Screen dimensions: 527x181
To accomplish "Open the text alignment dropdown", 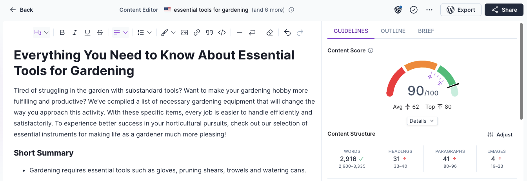I will (x=121, y=32).
